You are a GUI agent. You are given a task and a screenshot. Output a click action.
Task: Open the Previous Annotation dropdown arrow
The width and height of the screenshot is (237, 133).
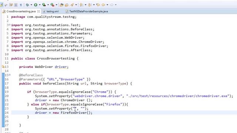tap(94, 5)
